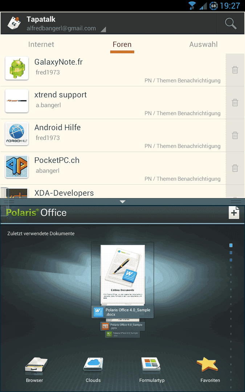Open the GalaxyNote.fr forum entry
Image resolution: width=245 pixels, height=392 pixels.
click(x=113, y=70)
